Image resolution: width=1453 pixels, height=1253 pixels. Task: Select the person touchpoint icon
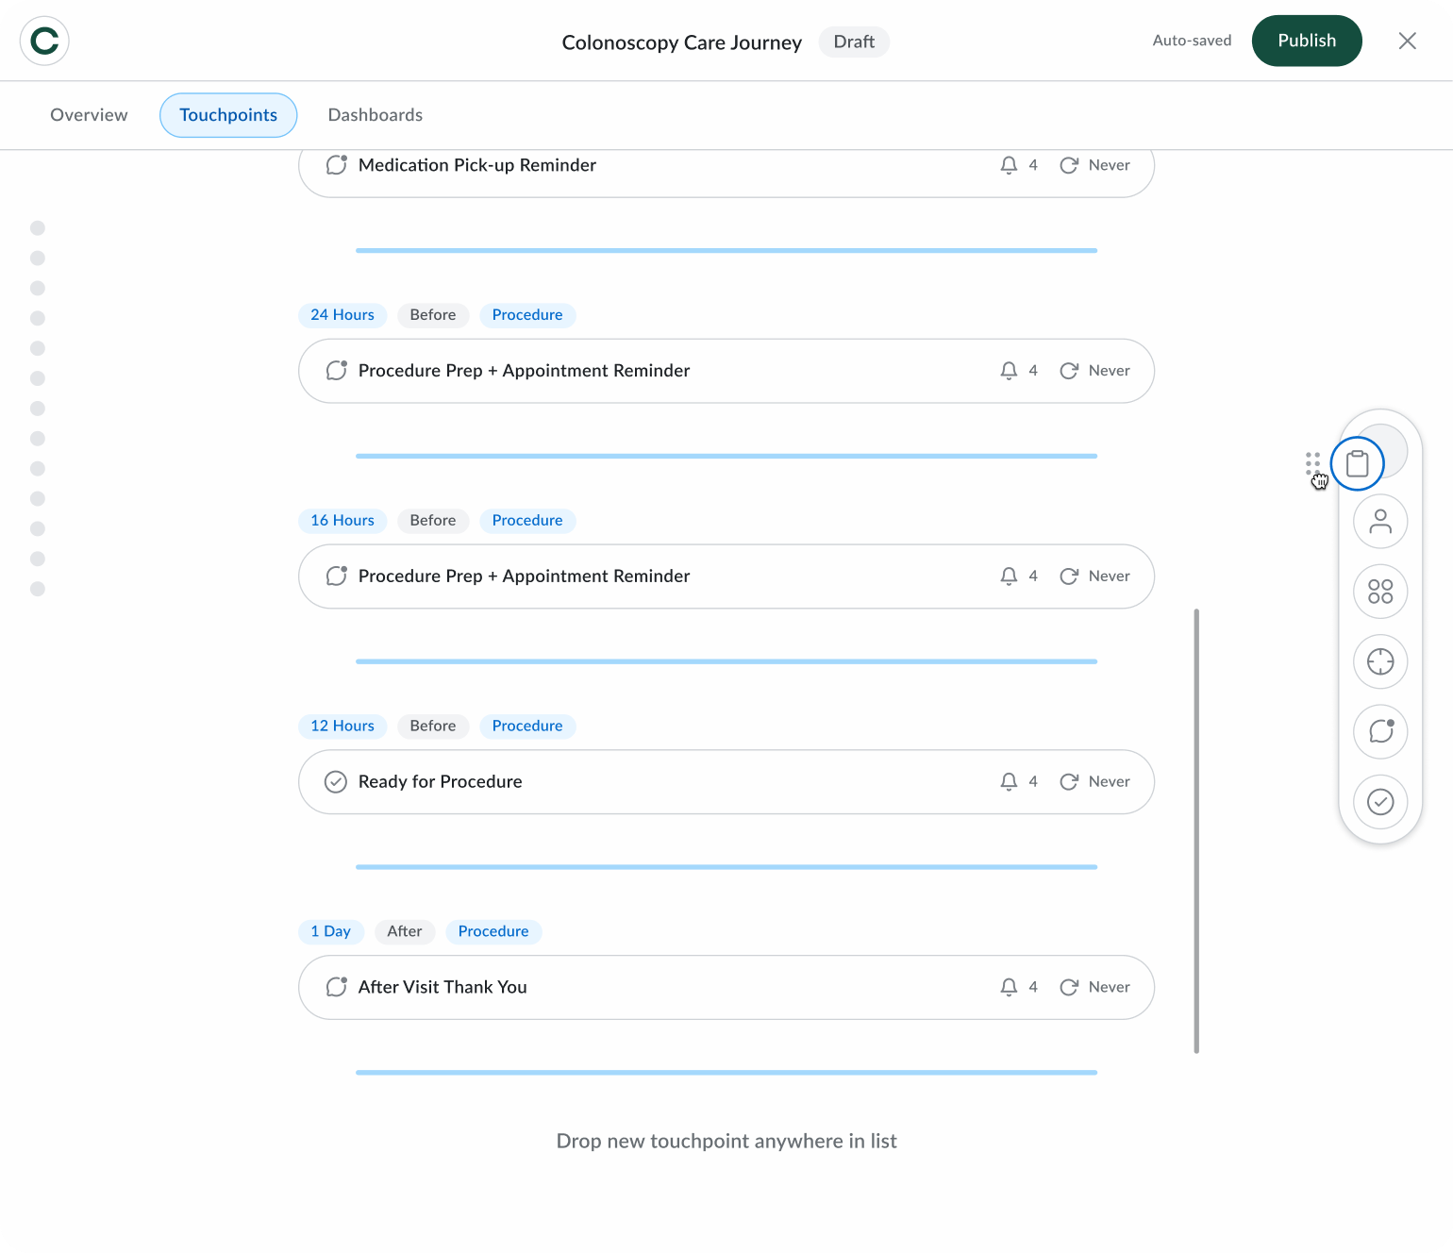coord(1380,522)
